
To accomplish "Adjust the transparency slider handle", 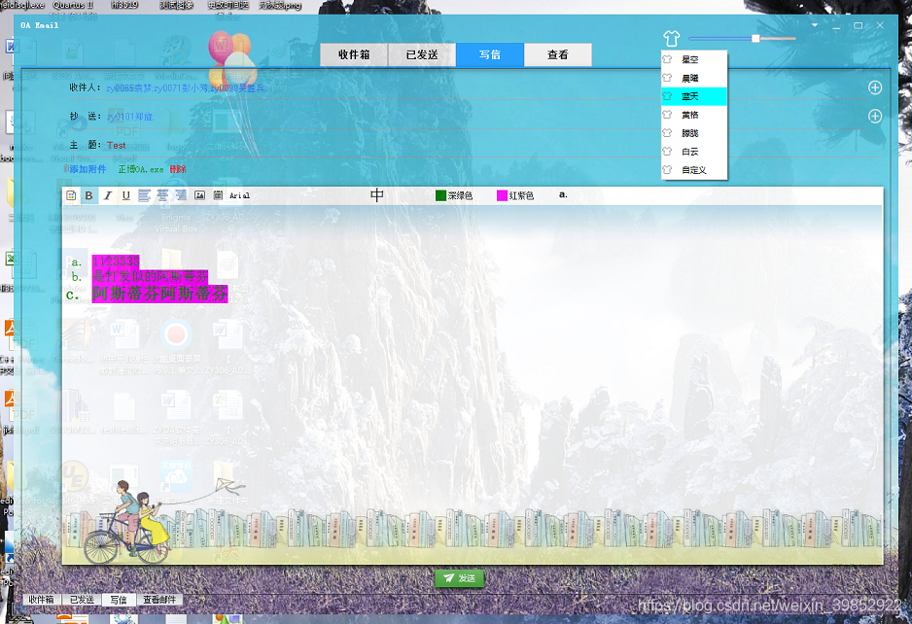I will pos(754,38).
